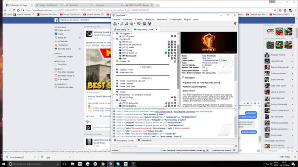
Task: Open the Configurações menu
Action: [176, 19]
